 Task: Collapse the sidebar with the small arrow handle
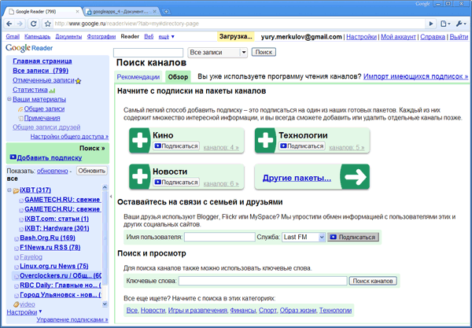click(111, 197)
